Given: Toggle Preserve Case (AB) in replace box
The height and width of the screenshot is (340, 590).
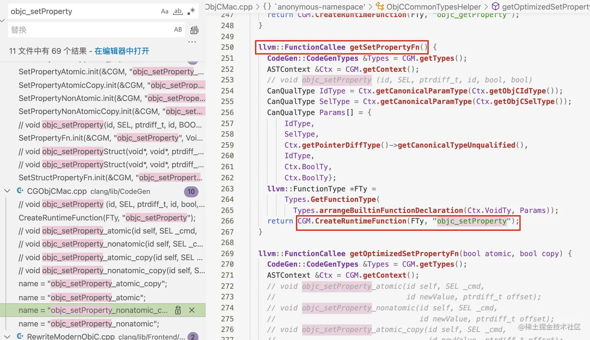Looking at the screenshot, I should (x=178, y=30).
